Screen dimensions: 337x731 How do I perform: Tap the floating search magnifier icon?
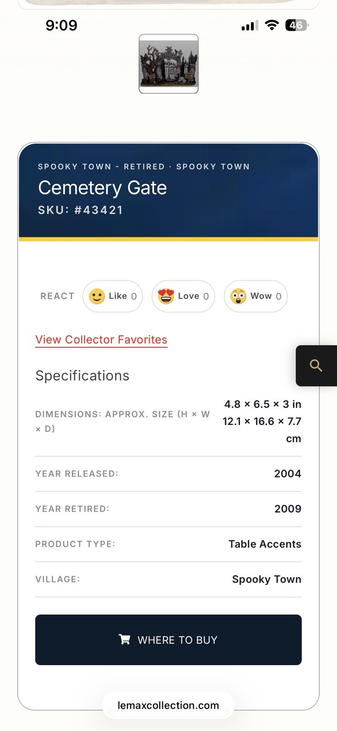pyautogui.click(x=316, y=365)
